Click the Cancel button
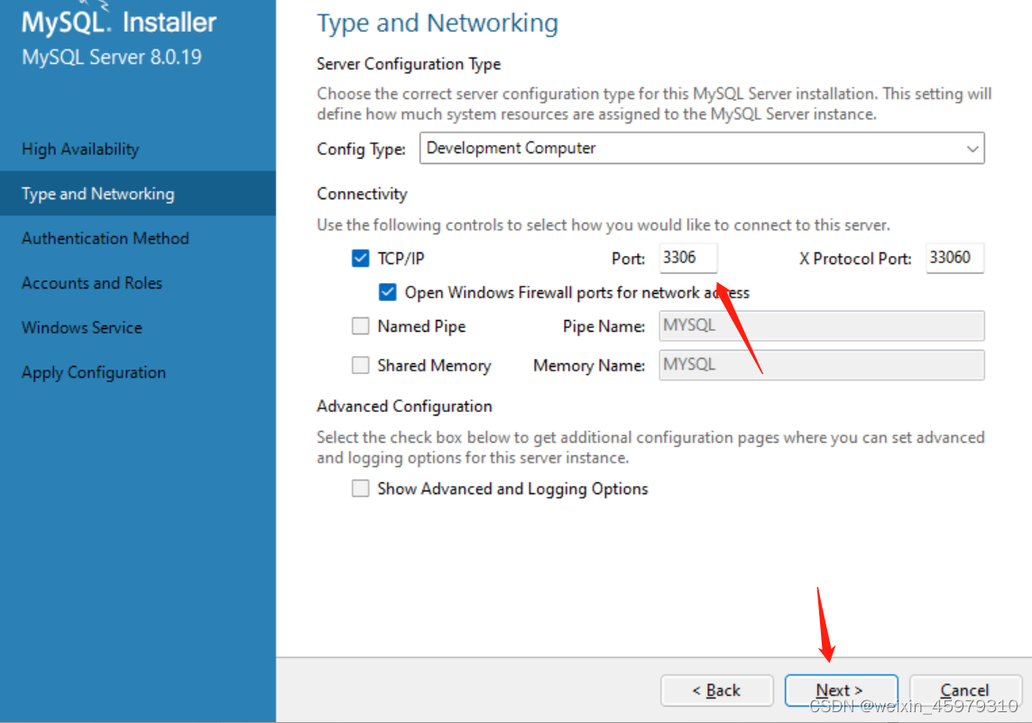 click(x=965, y=691)
